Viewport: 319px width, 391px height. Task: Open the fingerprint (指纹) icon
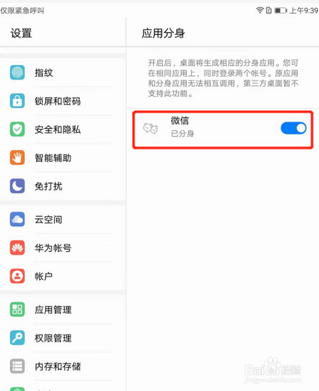pos(17,73)
